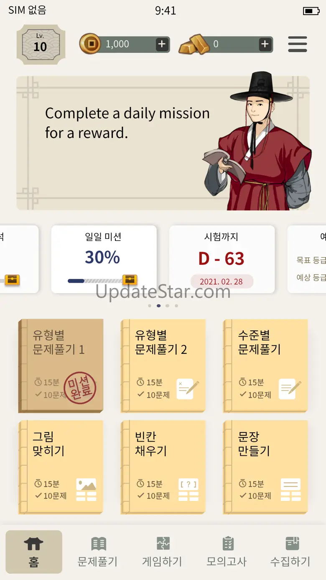Switch to the 문제풀기 tab
Viewport: 326px width, 580px height.
click(98, 552)
